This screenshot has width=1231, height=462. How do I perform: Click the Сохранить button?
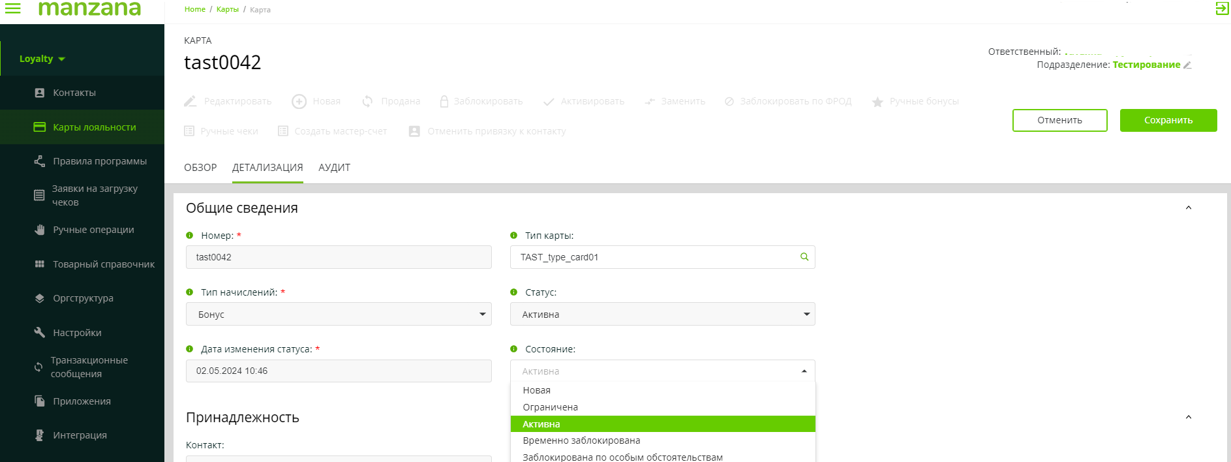[x=1168, y=120]
